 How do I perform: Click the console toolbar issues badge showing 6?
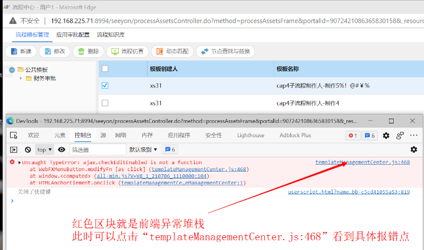coord(170,149)
